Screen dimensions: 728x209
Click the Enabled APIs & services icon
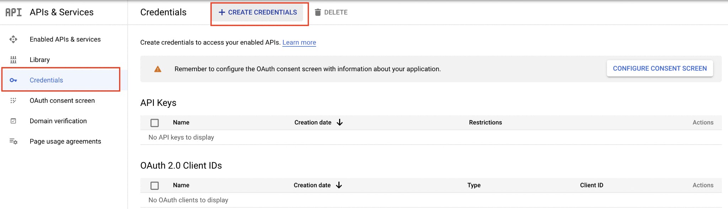coord(13,39)
